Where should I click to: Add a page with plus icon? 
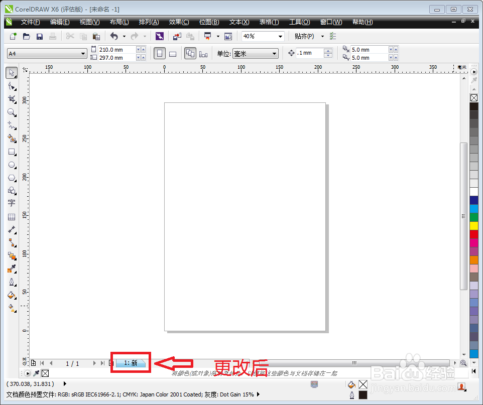(x=33, y=363)
